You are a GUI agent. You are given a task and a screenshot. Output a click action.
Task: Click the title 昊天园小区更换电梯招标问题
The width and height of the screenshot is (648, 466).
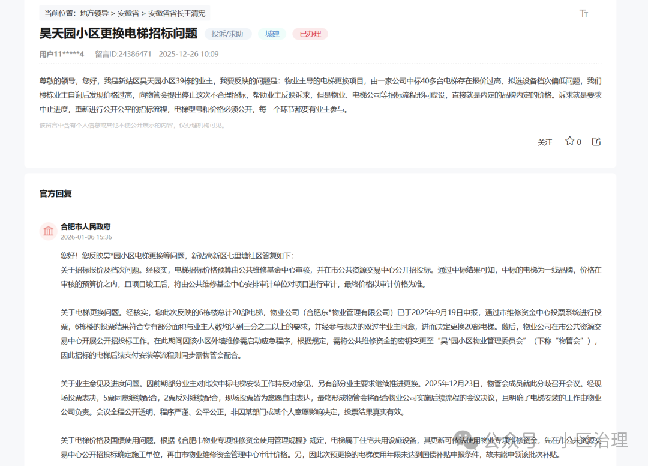tap(119, 34)
